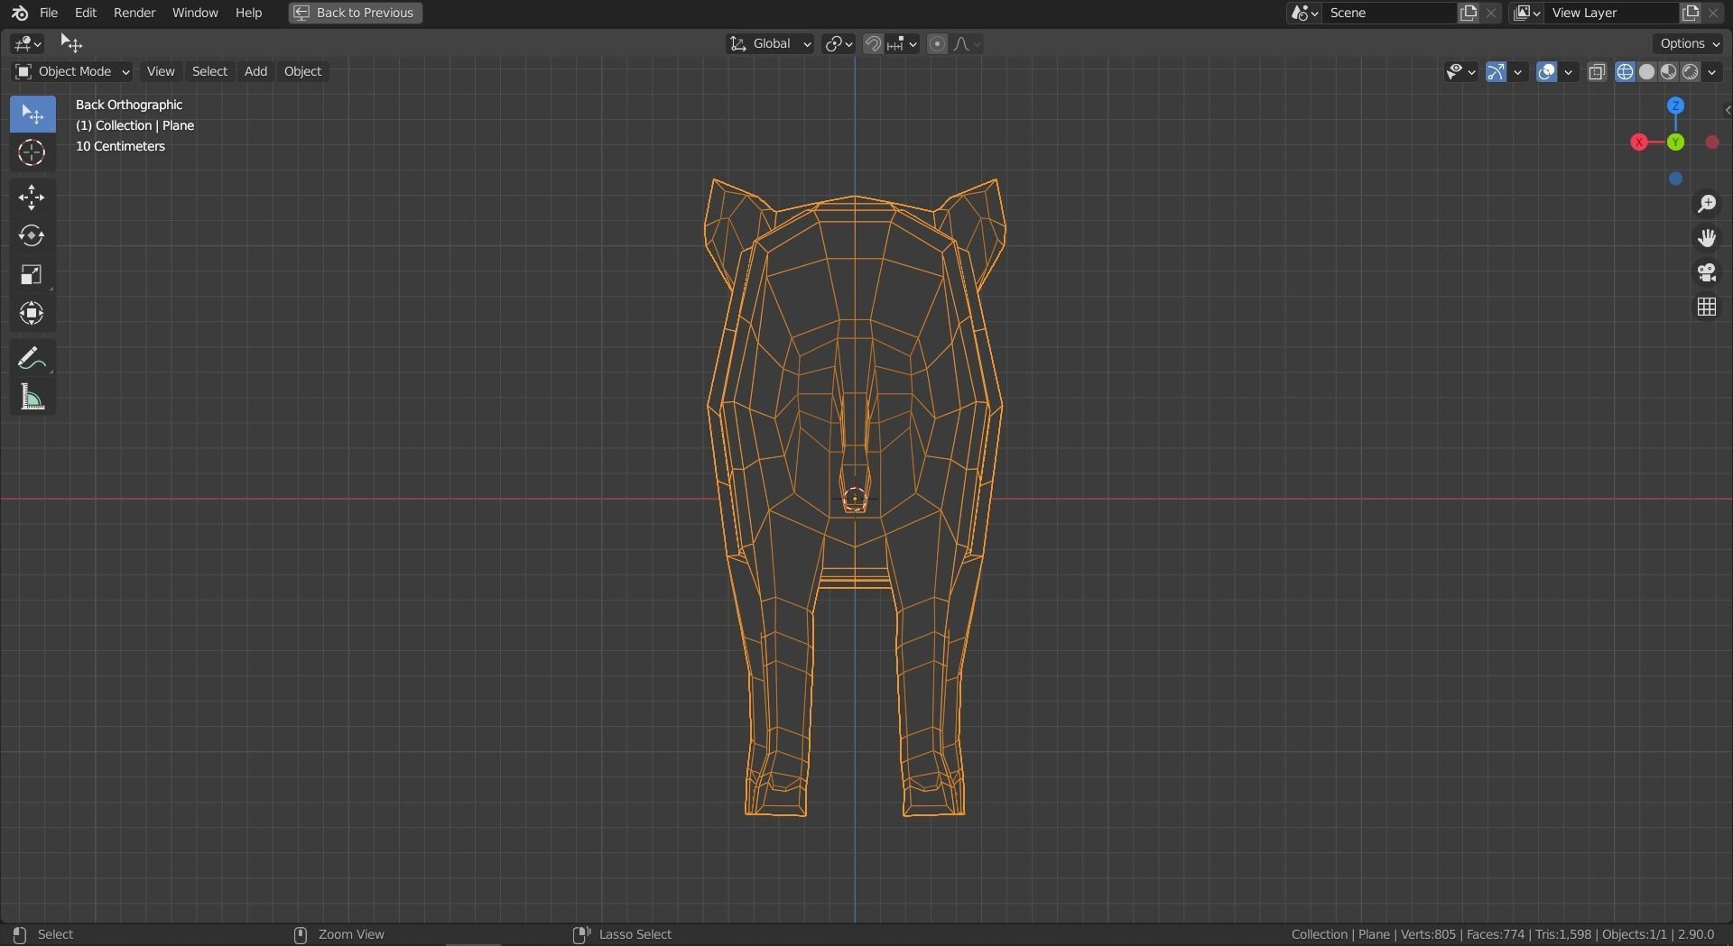Click the Blender logo icon

pos(20,13)
